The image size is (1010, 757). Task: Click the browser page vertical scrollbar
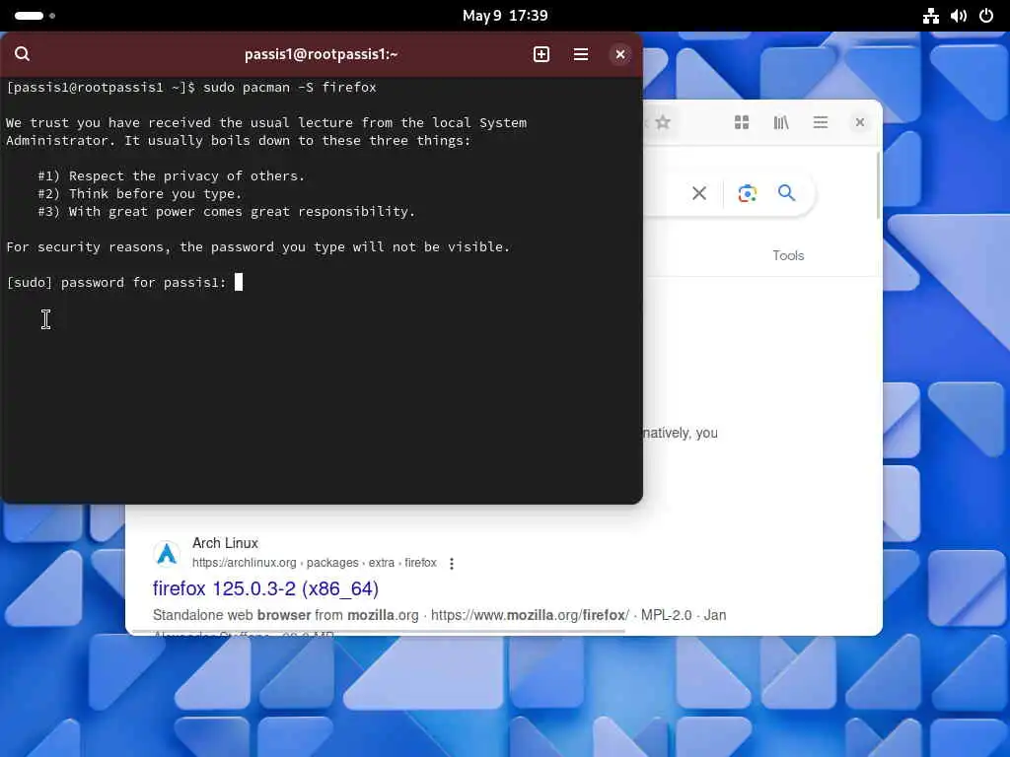[878, 186]
